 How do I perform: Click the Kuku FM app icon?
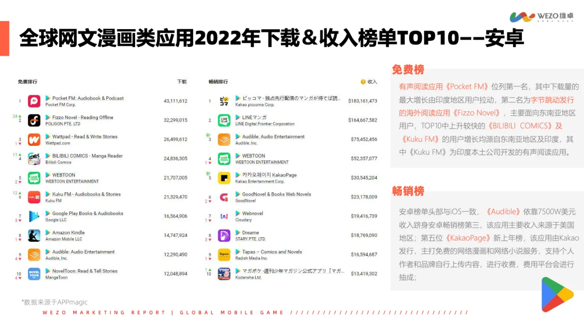tap(34, 197)
